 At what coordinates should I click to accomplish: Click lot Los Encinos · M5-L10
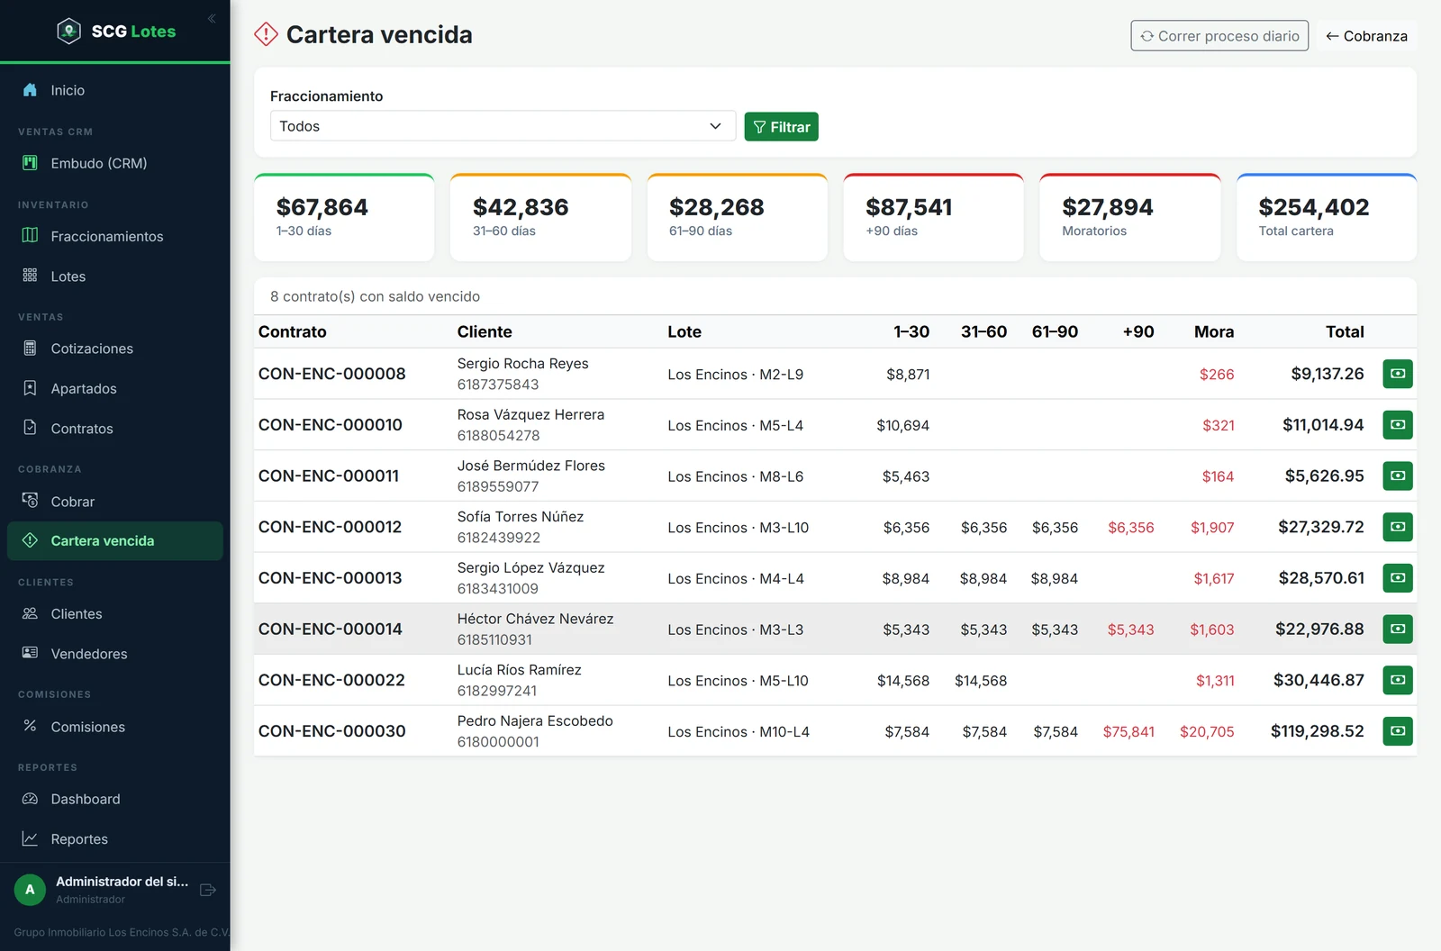[x=738, y=681]
